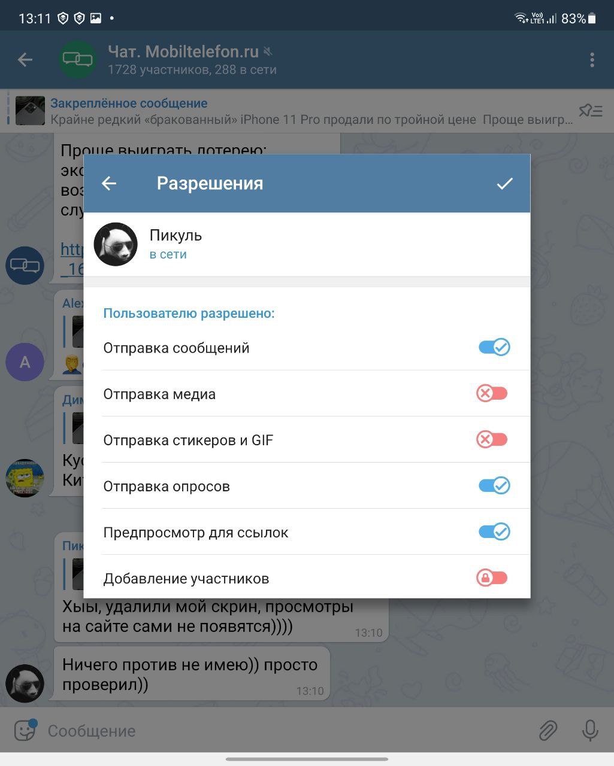614x766 pixels.
Task: Open the Закреплённое сообщение banner
Action: coord(294,111)
